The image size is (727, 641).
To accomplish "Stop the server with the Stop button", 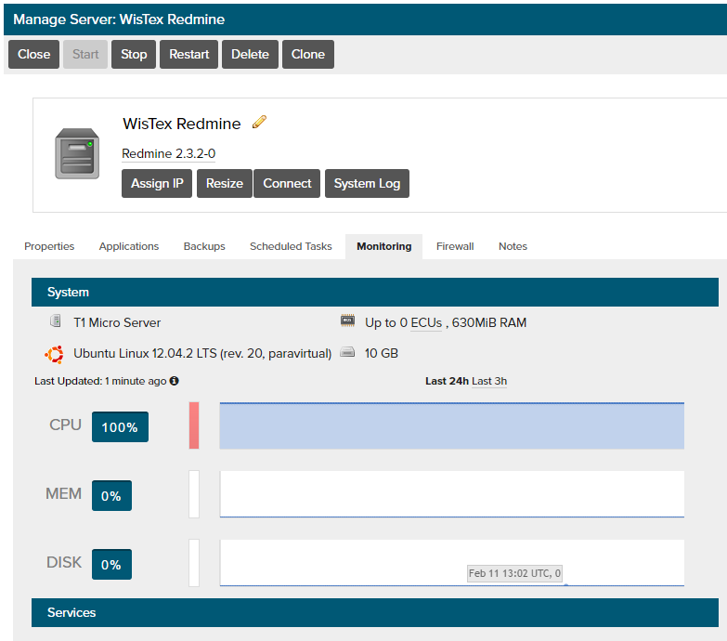I will coord(134,54).
